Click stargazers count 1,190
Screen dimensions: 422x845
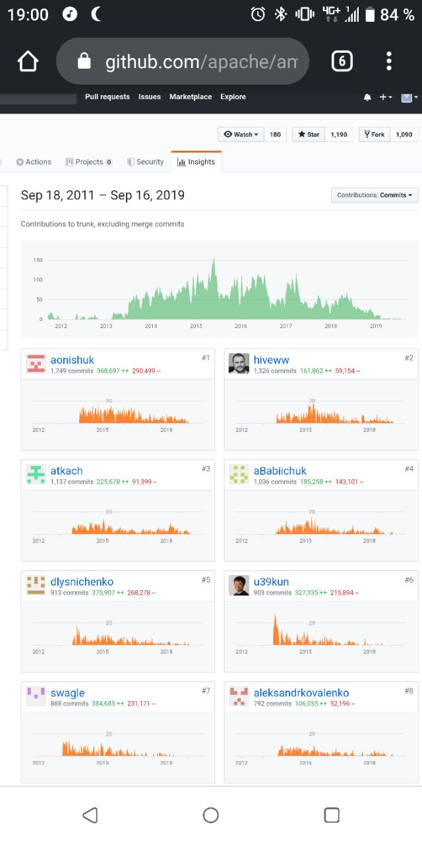[x=339, y=134]
